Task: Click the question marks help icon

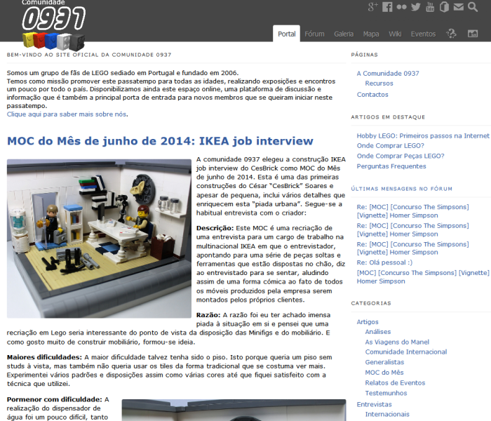Action: 451,34
